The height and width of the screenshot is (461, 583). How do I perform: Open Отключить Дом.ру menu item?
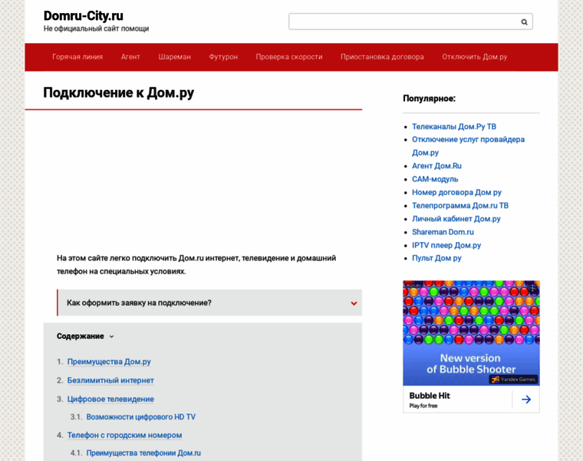pyautogui.click(x=474, y=57)
